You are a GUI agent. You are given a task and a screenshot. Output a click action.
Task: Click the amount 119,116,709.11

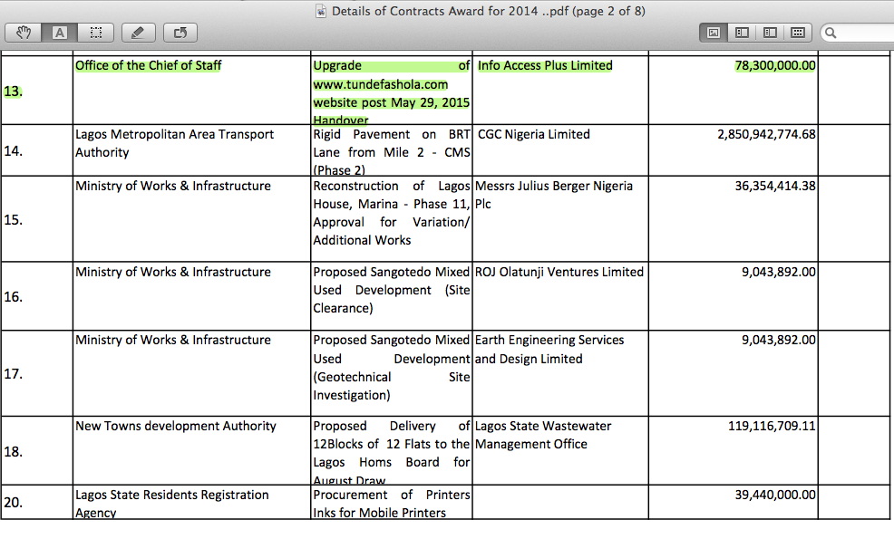(772, 426)
